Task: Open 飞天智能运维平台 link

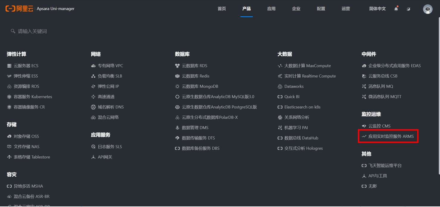Action: tap(385, 165)
